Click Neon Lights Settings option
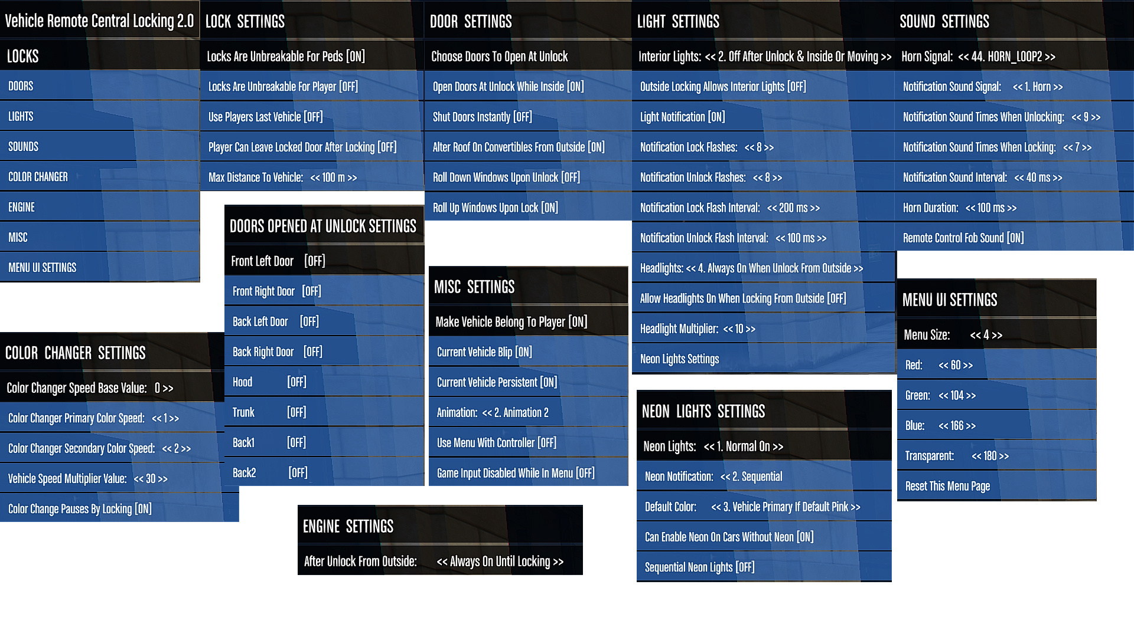This screenshot has height=637, width=1134. (x=679, y=359)
